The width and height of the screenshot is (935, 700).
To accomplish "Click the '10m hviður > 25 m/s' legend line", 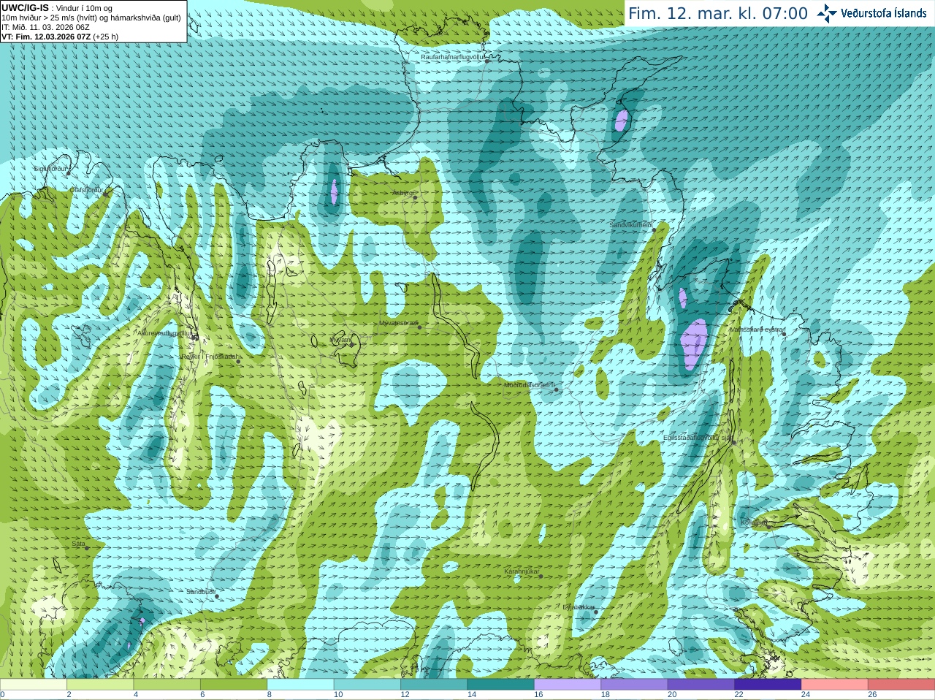I will coord(91,18).
